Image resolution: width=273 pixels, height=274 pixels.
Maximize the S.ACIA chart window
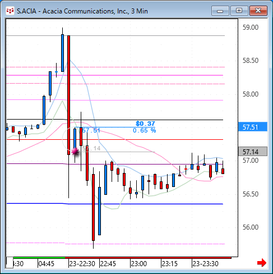239,11
